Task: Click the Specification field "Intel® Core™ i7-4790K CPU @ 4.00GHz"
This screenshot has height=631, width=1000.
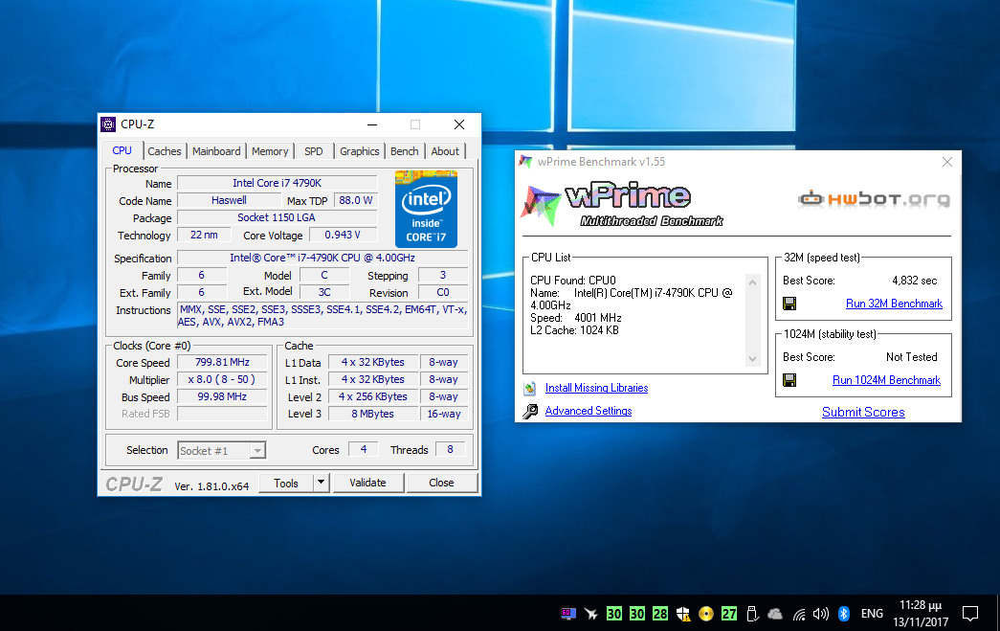Action: pyautogui.click(x=322, y=258)
